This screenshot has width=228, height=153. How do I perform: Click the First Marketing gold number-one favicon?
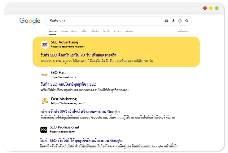click(x=45, y=101)
